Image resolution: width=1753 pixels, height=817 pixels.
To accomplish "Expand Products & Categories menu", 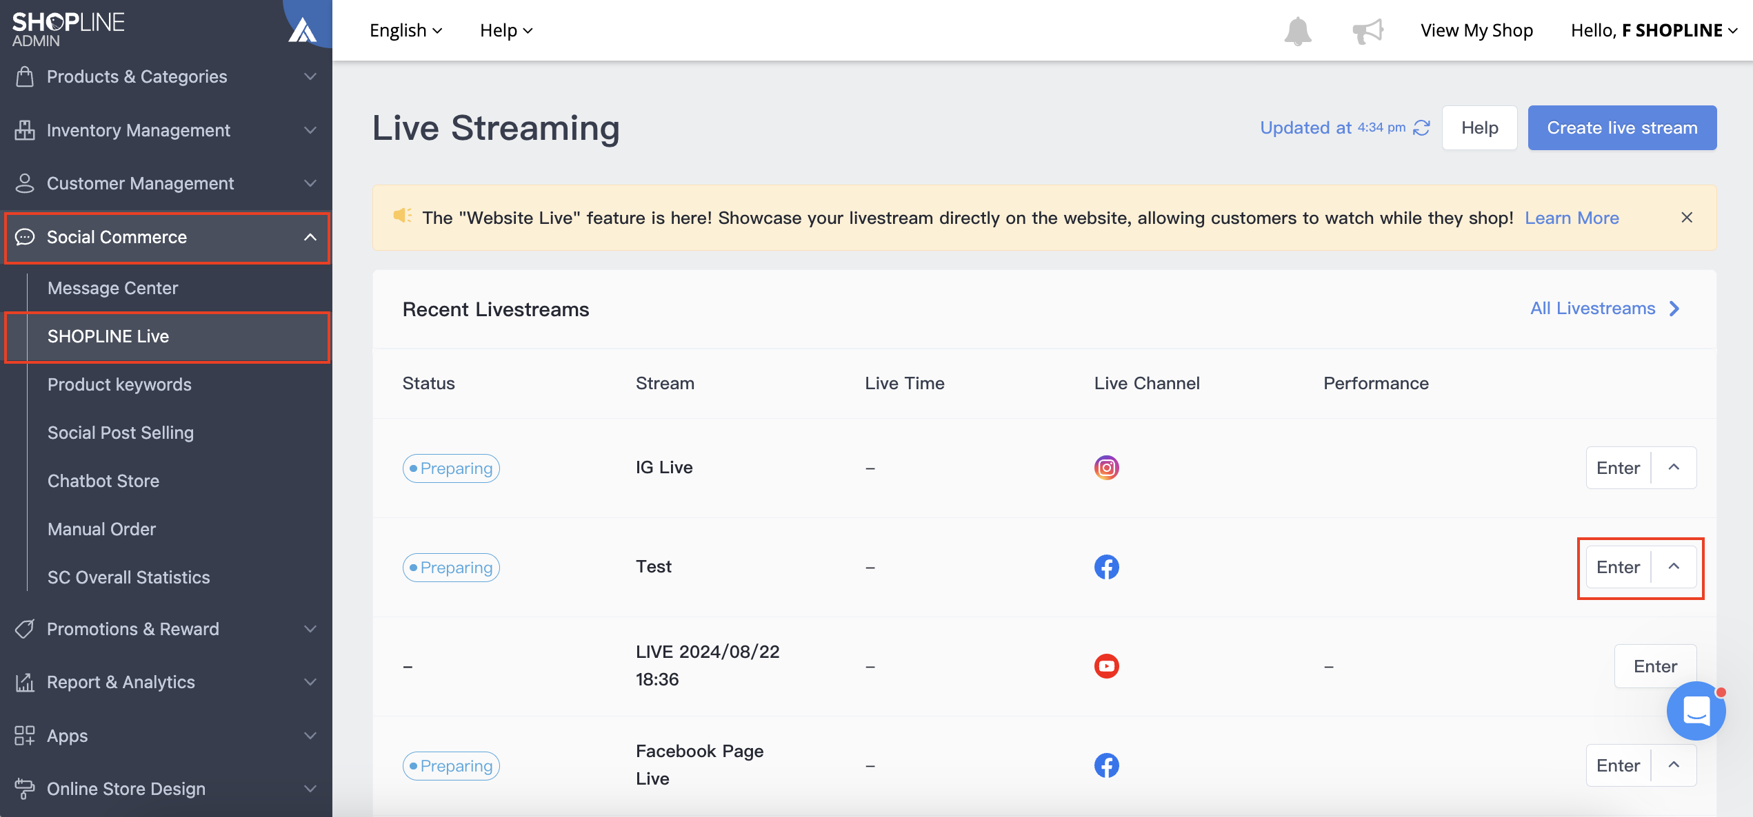I will pos(310,76).
